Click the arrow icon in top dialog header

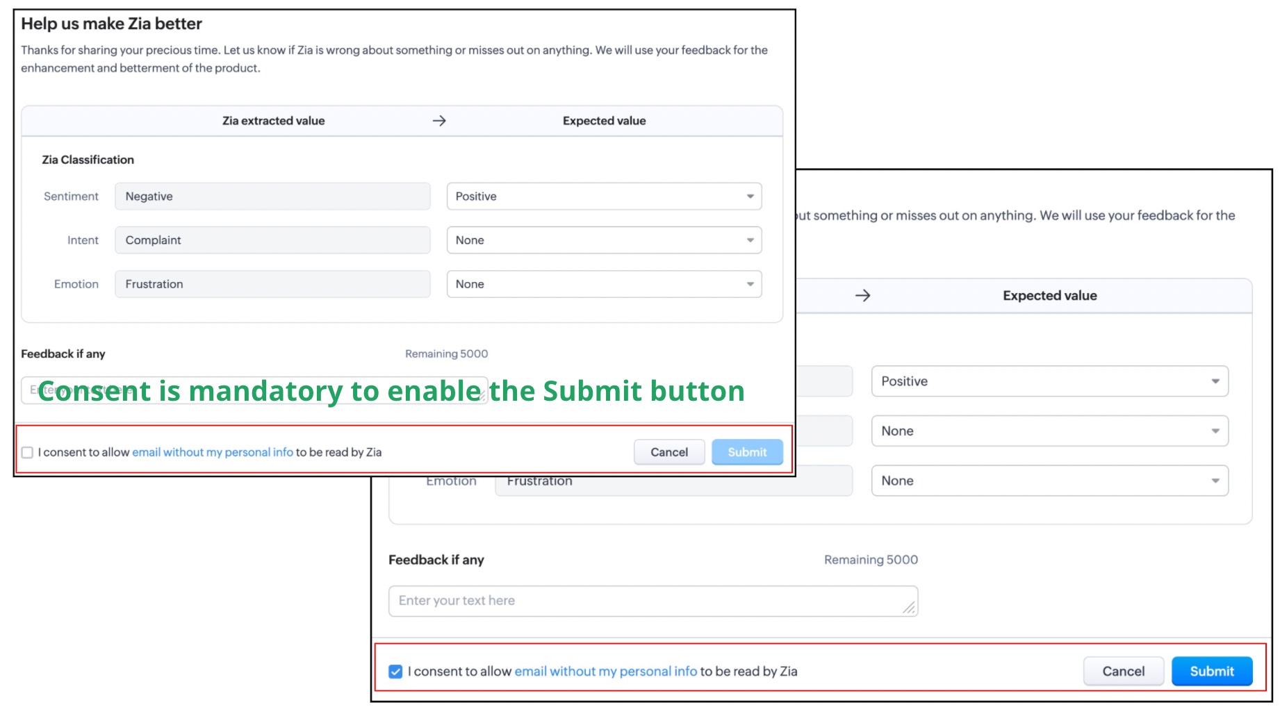(x=439, y=121)
